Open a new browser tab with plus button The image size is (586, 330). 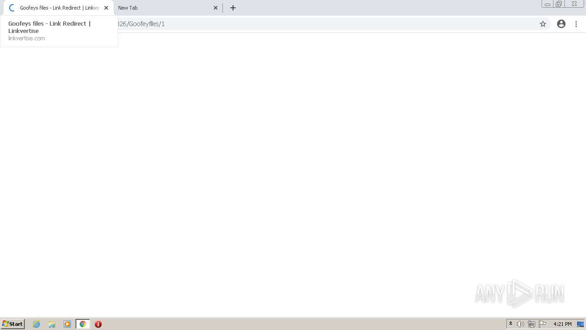[x=233, y=8]
